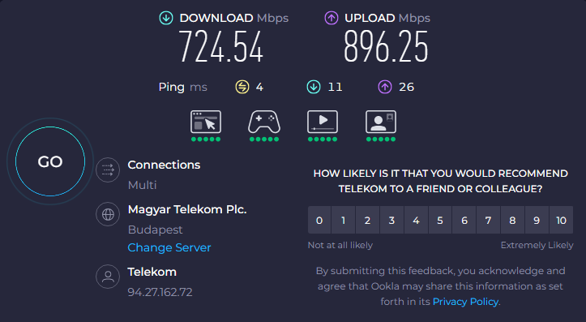Click the Connections multi-arrow icon
Image resolution: width=586 pixels, height=322 pixels.
coord(108,170)
